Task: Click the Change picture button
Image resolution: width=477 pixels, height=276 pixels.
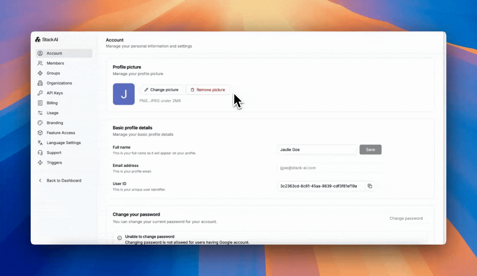Action: tap(161, 90)
